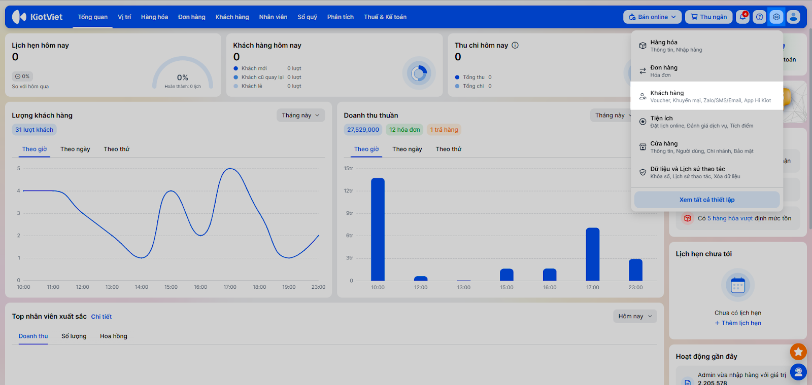The width and height of the screenshot is (812, 385).
Task: Select Theo ngày tab in Doanh thu thuần
Action: click(x=407, y=149)
